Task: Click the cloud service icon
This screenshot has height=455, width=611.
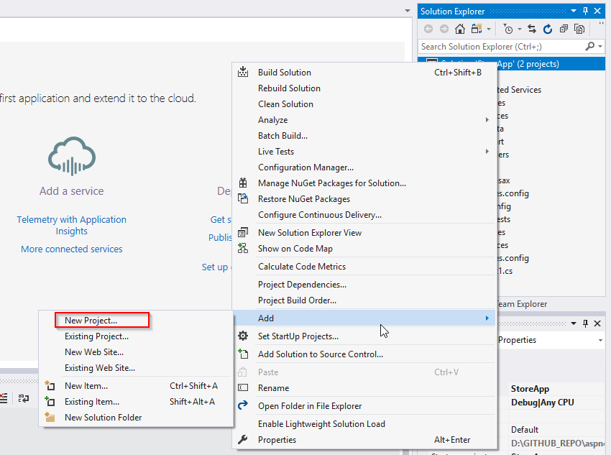Action: pyautogui.click(x=71, y=157)
